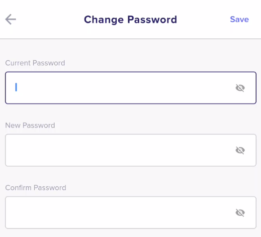Return to the previous screen via the header arrow
The height and width of the screenshot is (237, 261).
click(x=10, y=19)
